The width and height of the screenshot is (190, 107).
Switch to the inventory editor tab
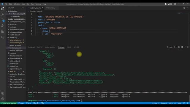pyautogui.click(x=51, y=8)
